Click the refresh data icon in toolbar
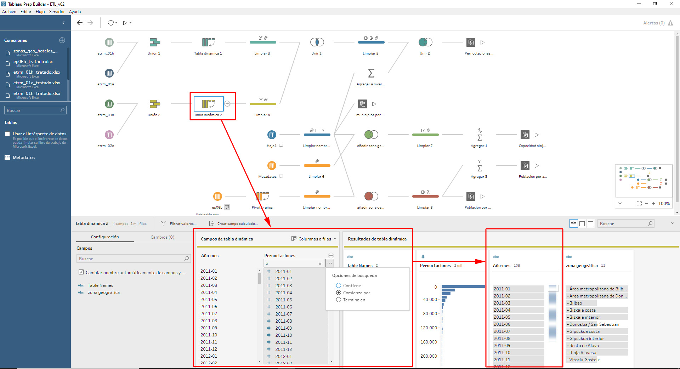The height and width of the screenshot is (369, 680). click(x=111, y=23)
